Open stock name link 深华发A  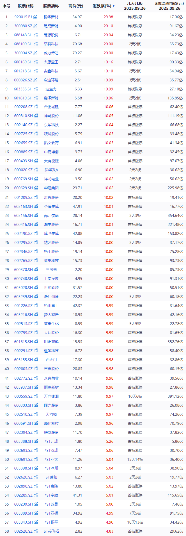(x=51, y=170)
